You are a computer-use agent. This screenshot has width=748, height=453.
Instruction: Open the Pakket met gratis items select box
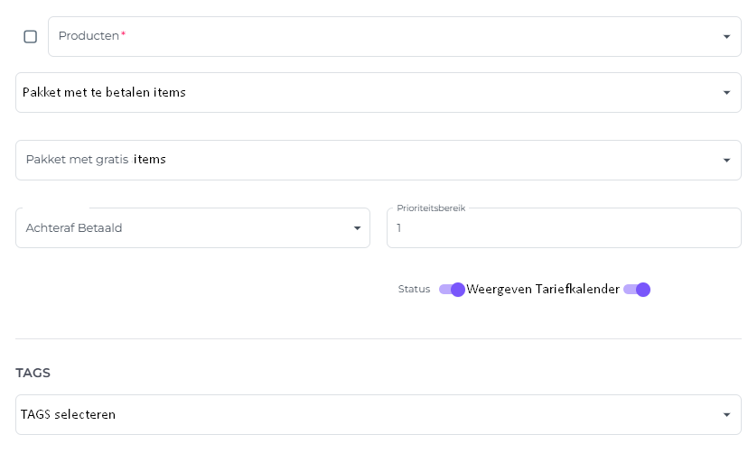361,161
